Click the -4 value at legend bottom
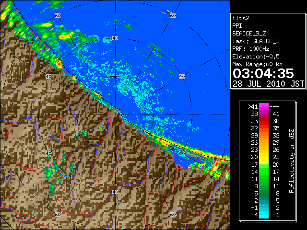Image resolution: width=307 pixels, height=230 pixels. (x=255, y=215)
